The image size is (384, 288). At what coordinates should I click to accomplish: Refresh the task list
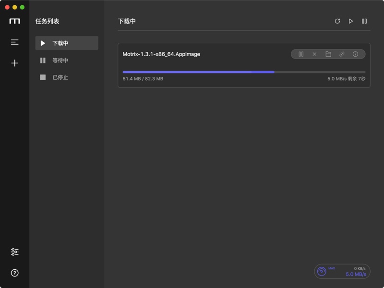[x=337, y=21]
